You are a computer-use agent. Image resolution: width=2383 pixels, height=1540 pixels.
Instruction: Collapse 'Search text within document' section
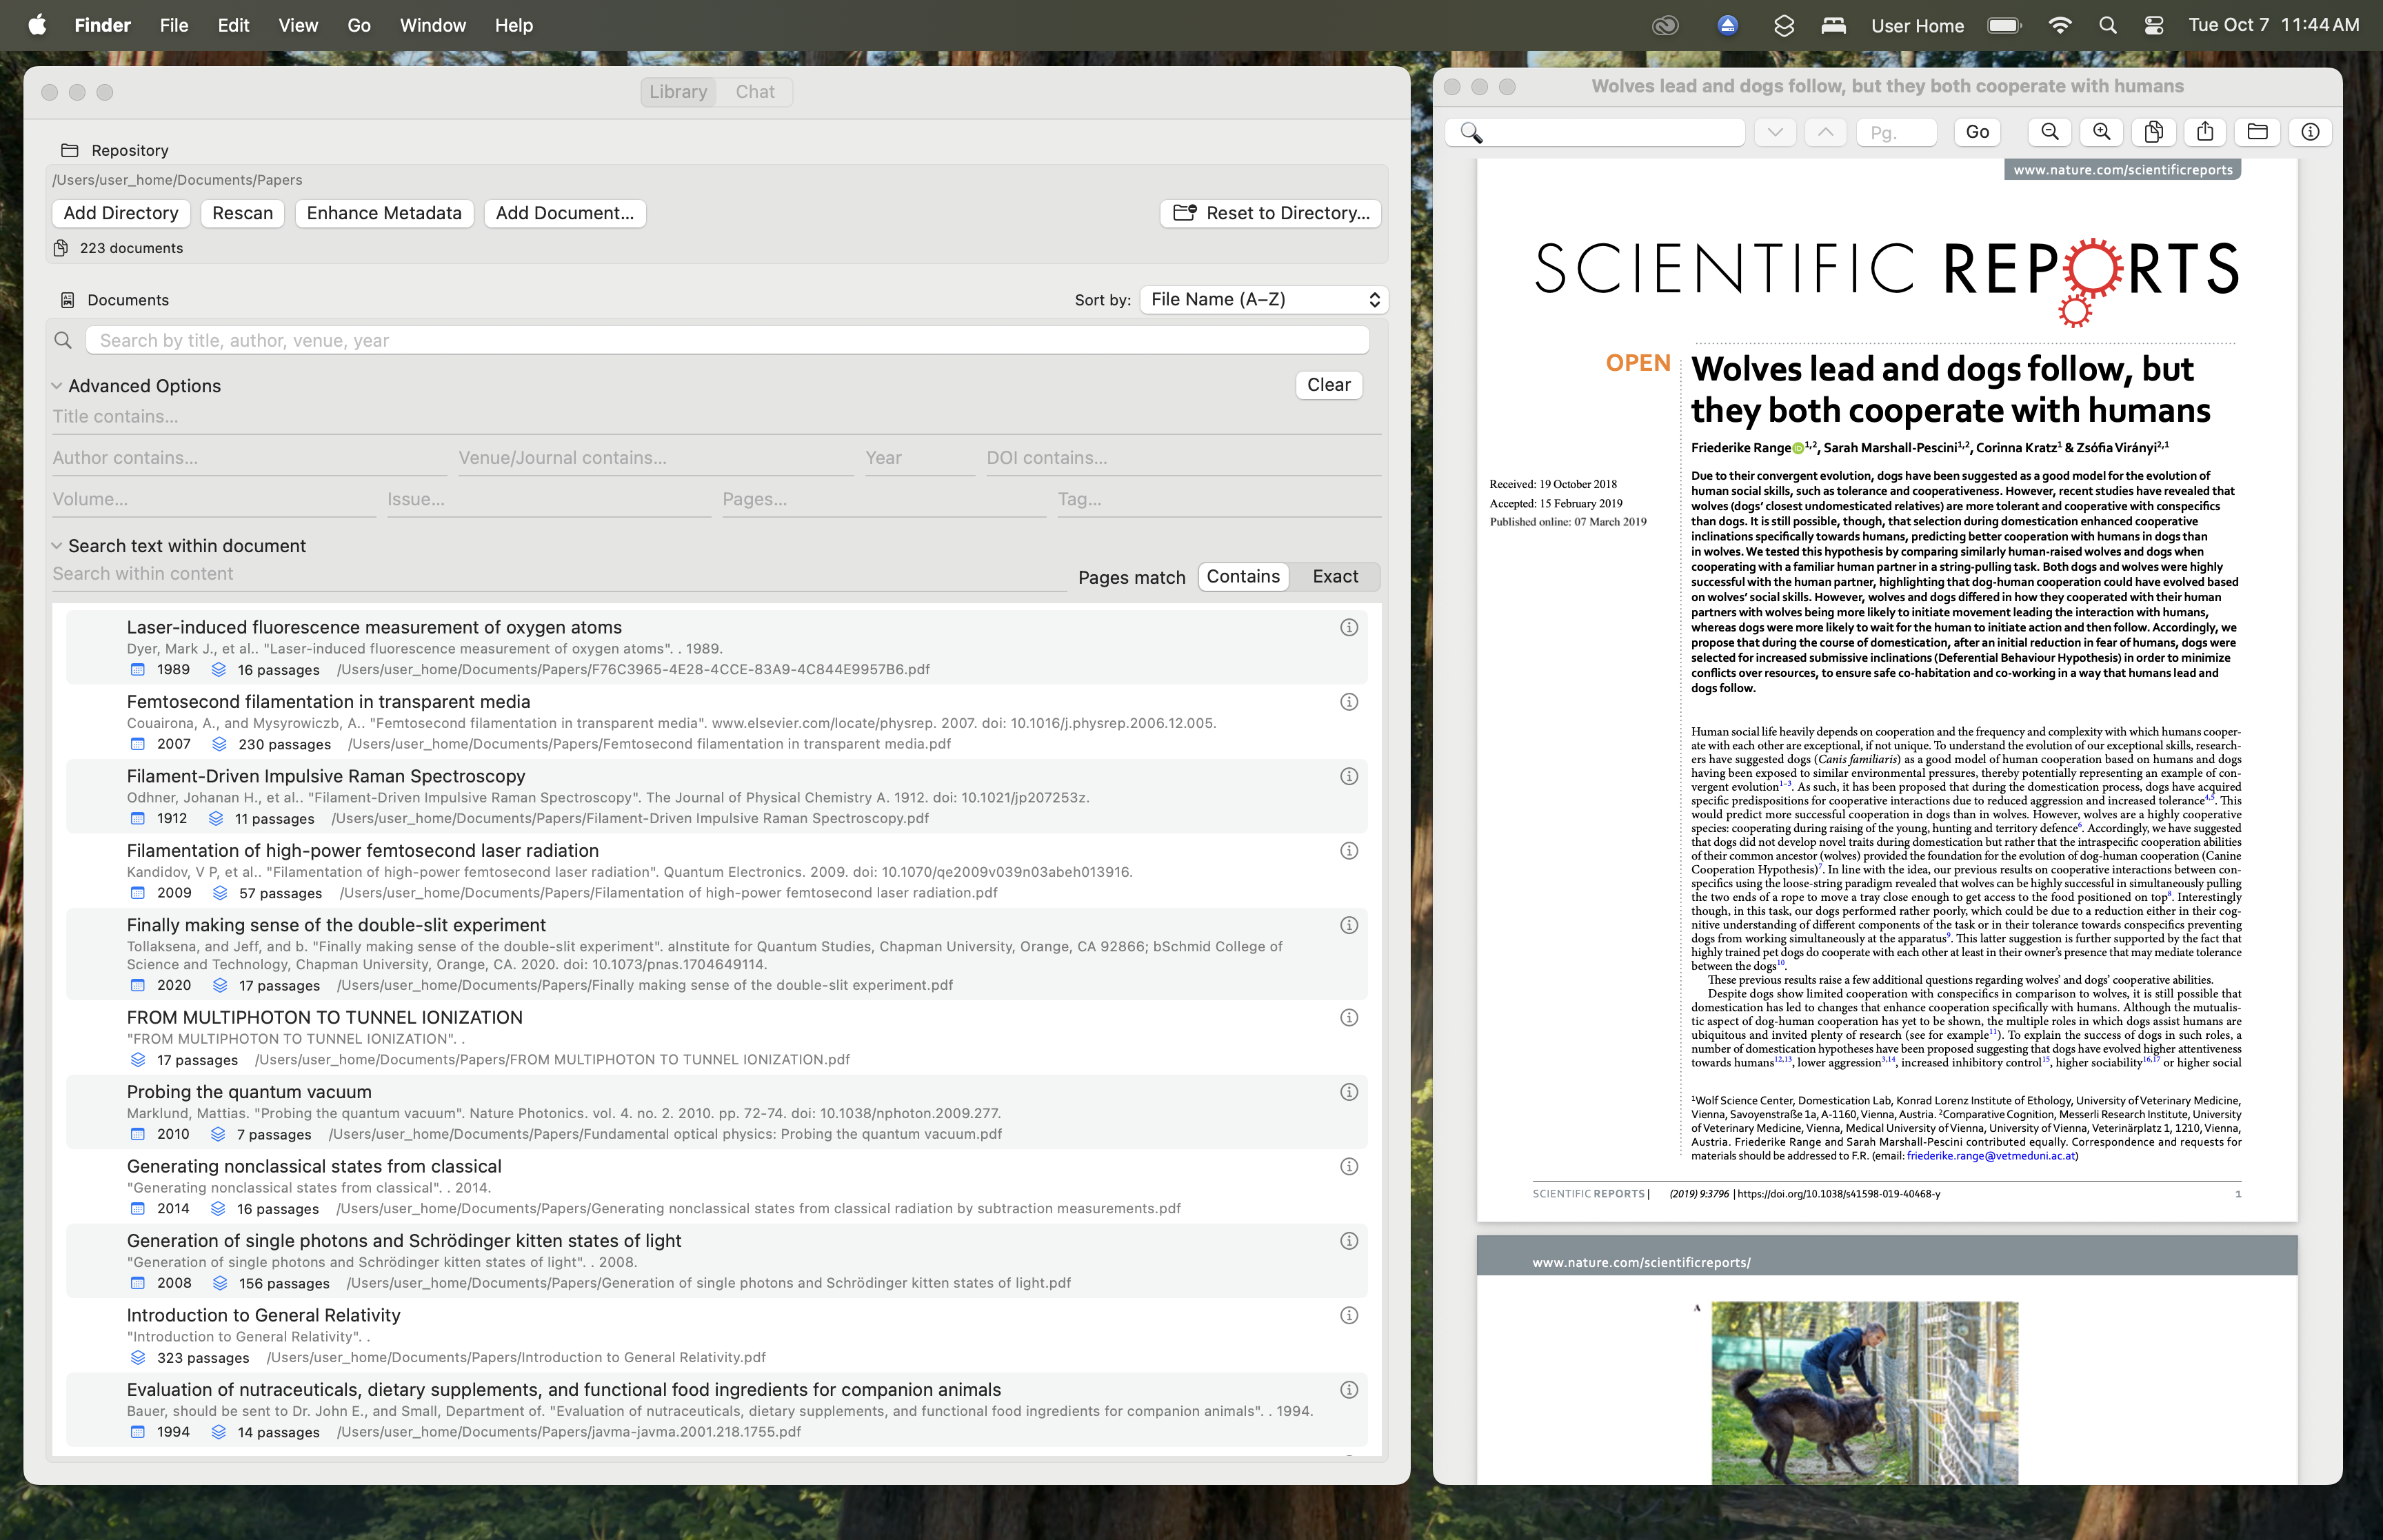tap(57, 545)
